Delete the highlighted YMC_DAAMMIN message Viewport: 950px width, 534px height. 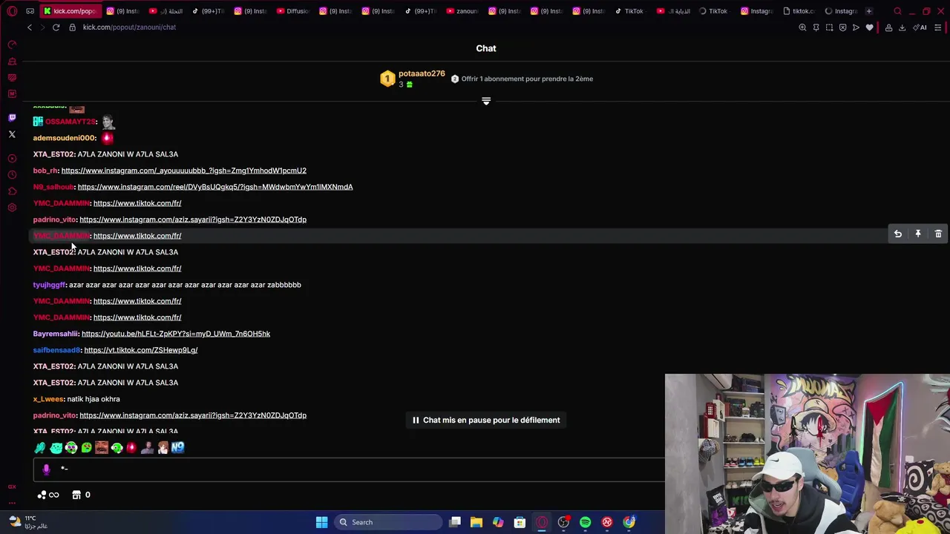tap(938, 234)
